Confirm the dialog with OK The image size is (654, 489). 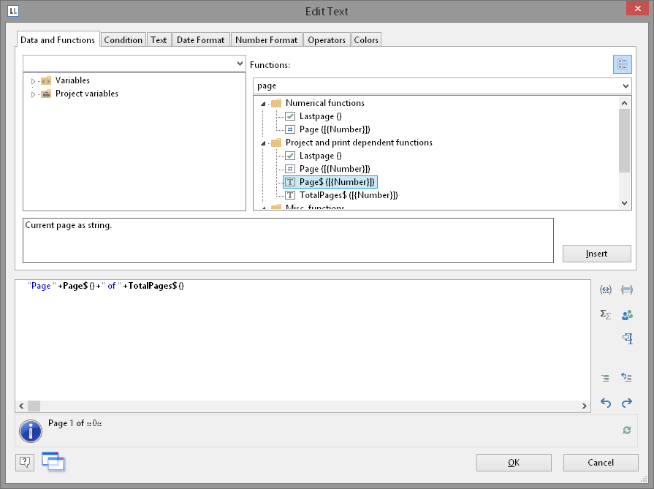pos(513,463)
